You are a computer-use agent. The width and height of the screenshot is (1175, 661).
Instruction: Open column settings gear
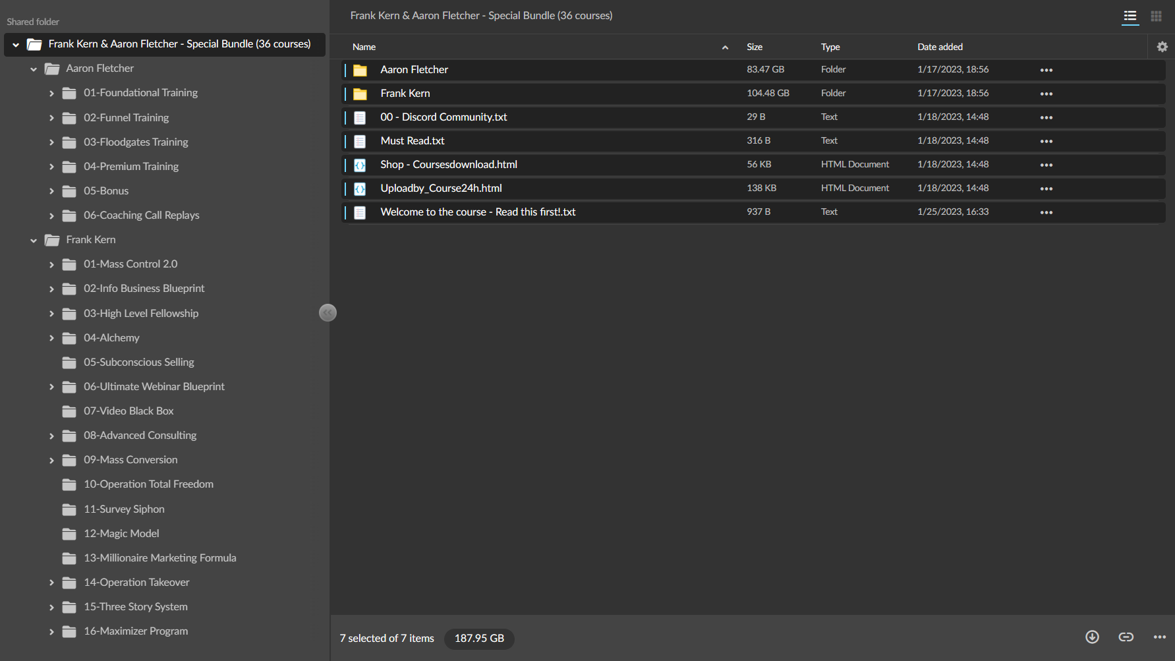(1162, 47)
